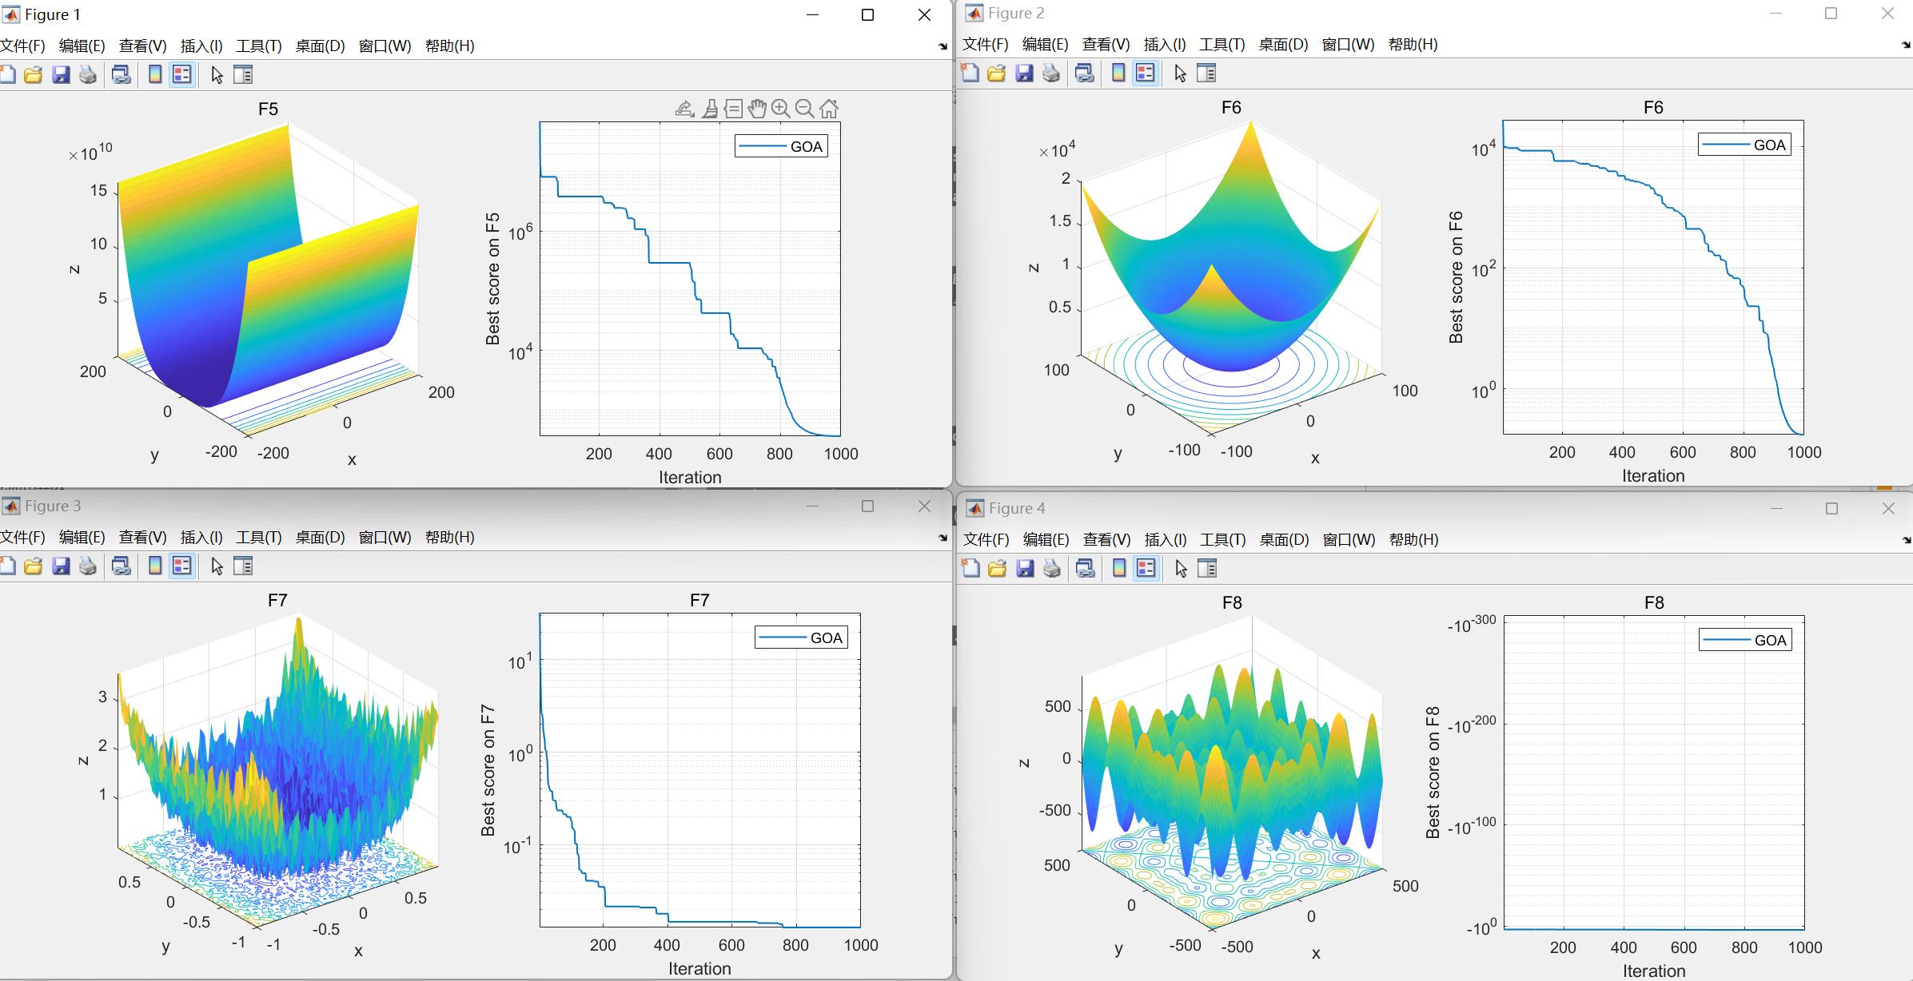This screenshot has height=981, width=1913.
Task: Open the plot browser panel icon in Figure 4
Action: (1206, 568)
